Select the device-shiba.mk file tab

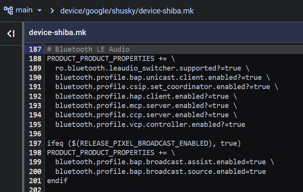click(57, 33)
